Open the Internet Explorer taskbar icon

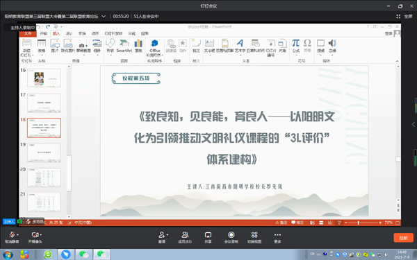click(48, 254)
